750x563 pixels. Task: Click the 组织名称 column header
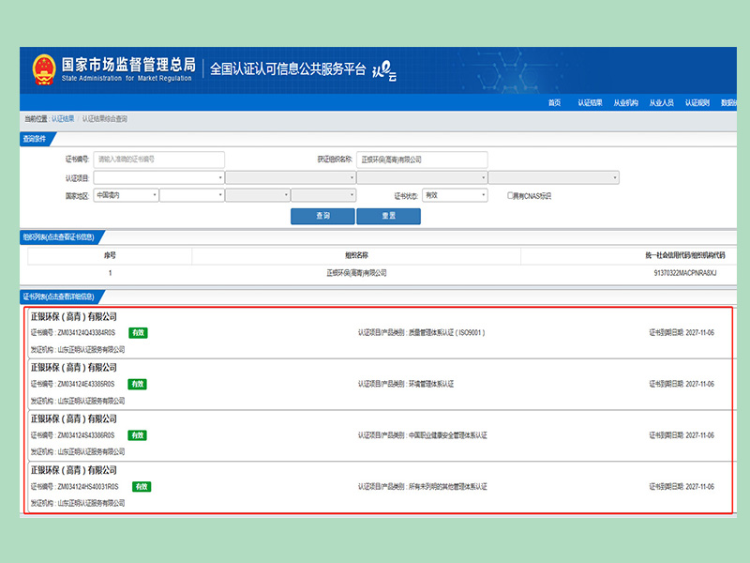pyautogui.click(x=357, y=255)
